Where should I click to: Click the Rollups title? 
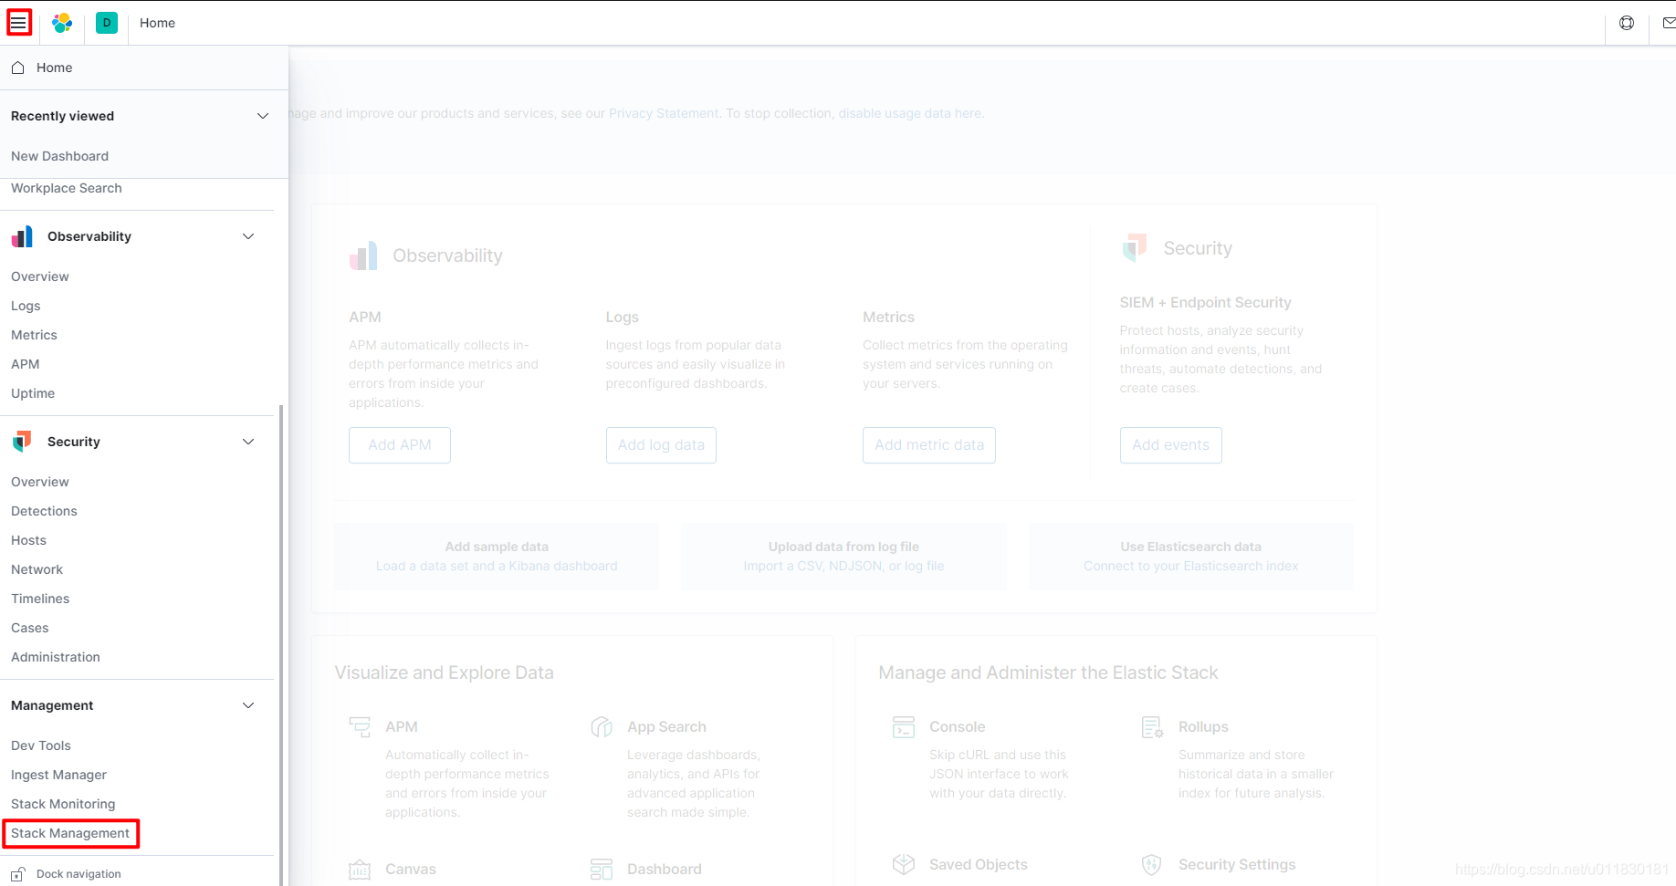1203,727
